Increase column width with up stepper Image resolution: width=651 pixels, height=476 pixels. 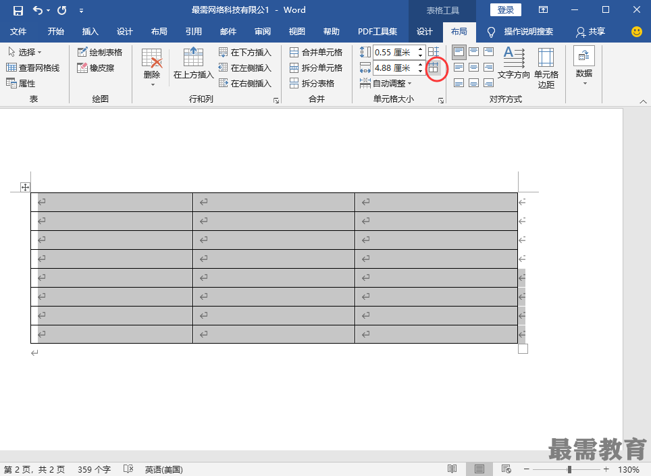pos(420,64)
